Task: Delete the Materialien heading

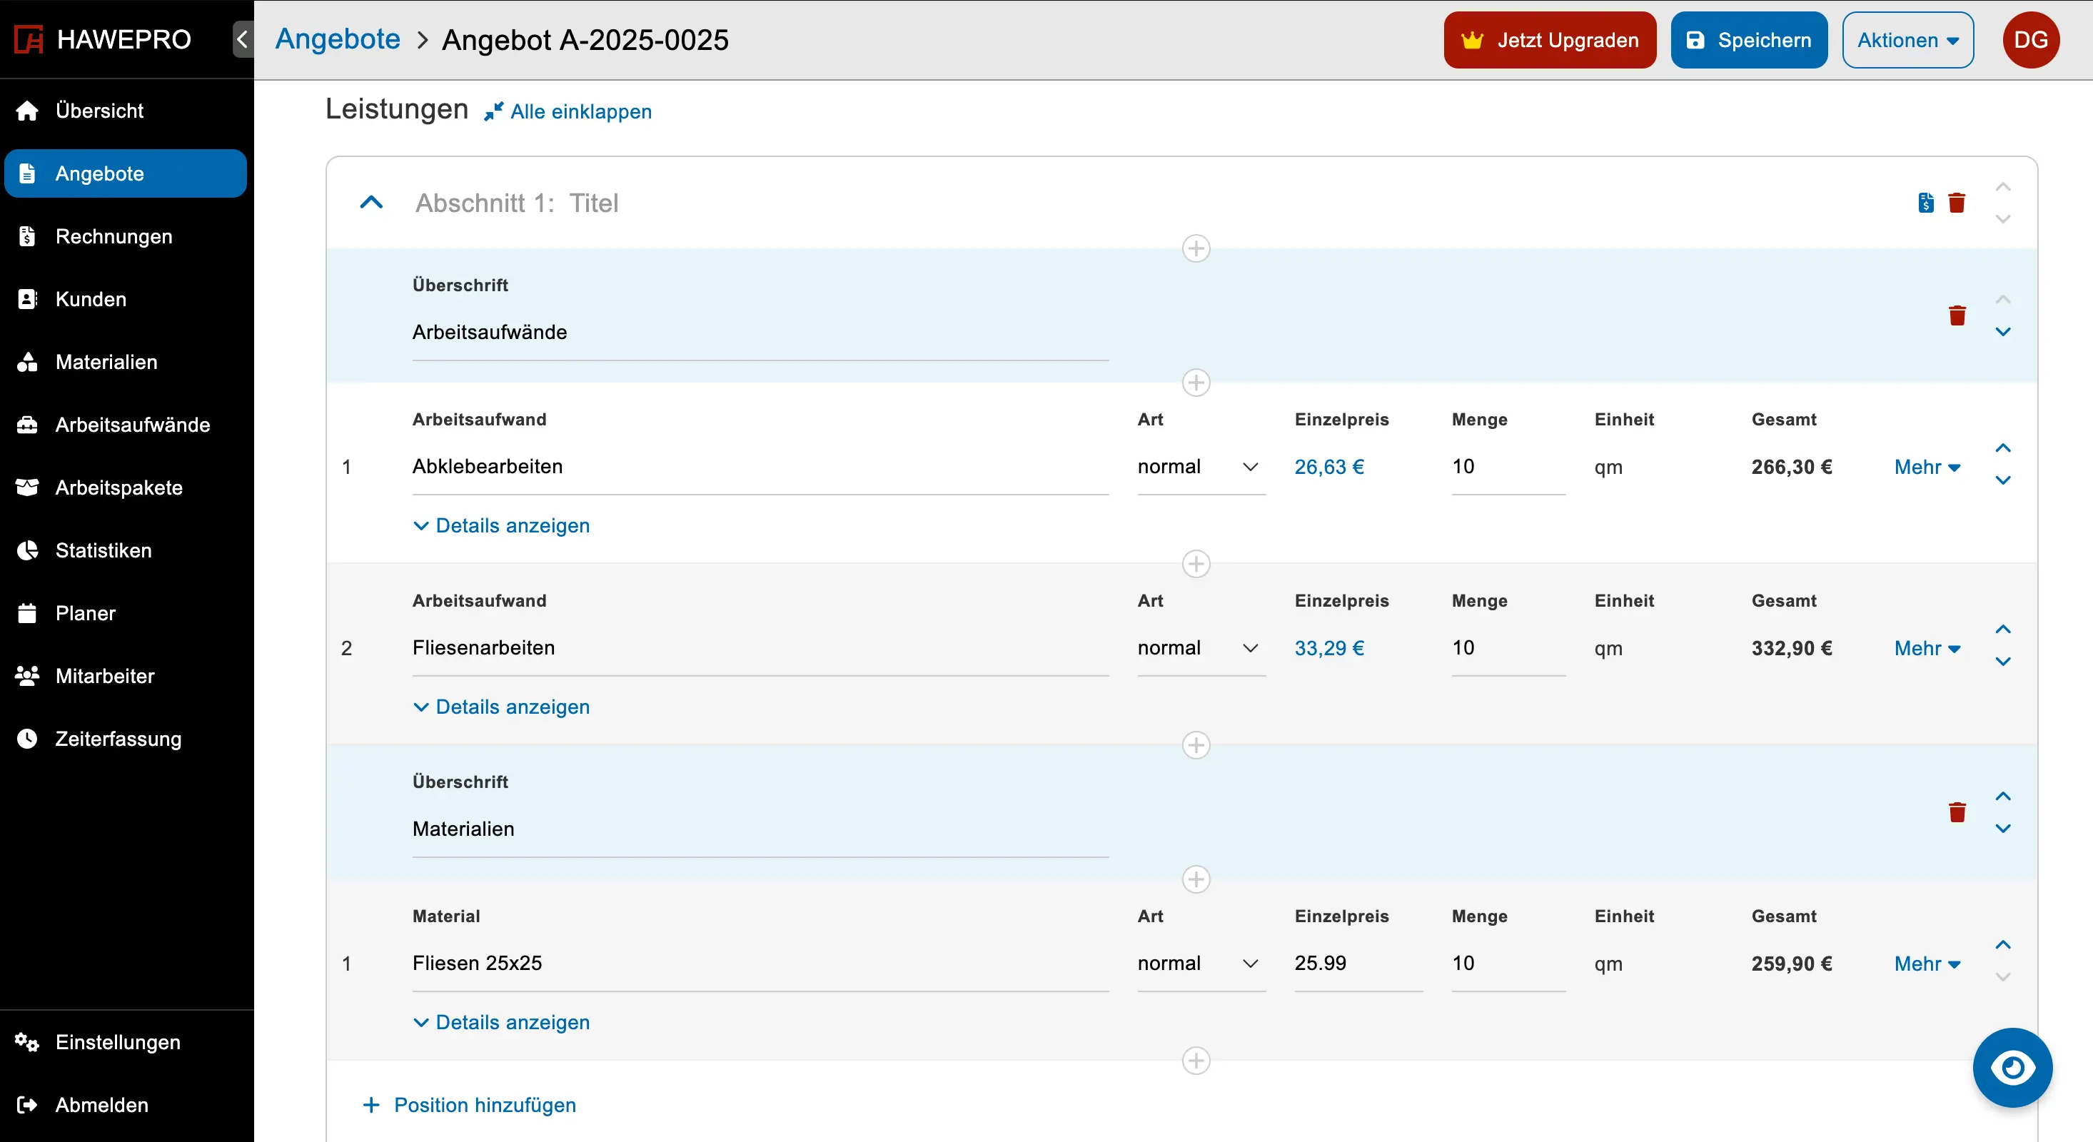Action: coord(1957,812)
